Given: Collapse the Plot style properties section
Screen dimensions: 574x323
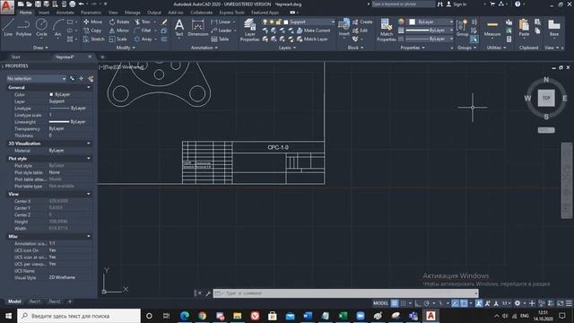Looking at the screenshot, I should coord(89,159).
